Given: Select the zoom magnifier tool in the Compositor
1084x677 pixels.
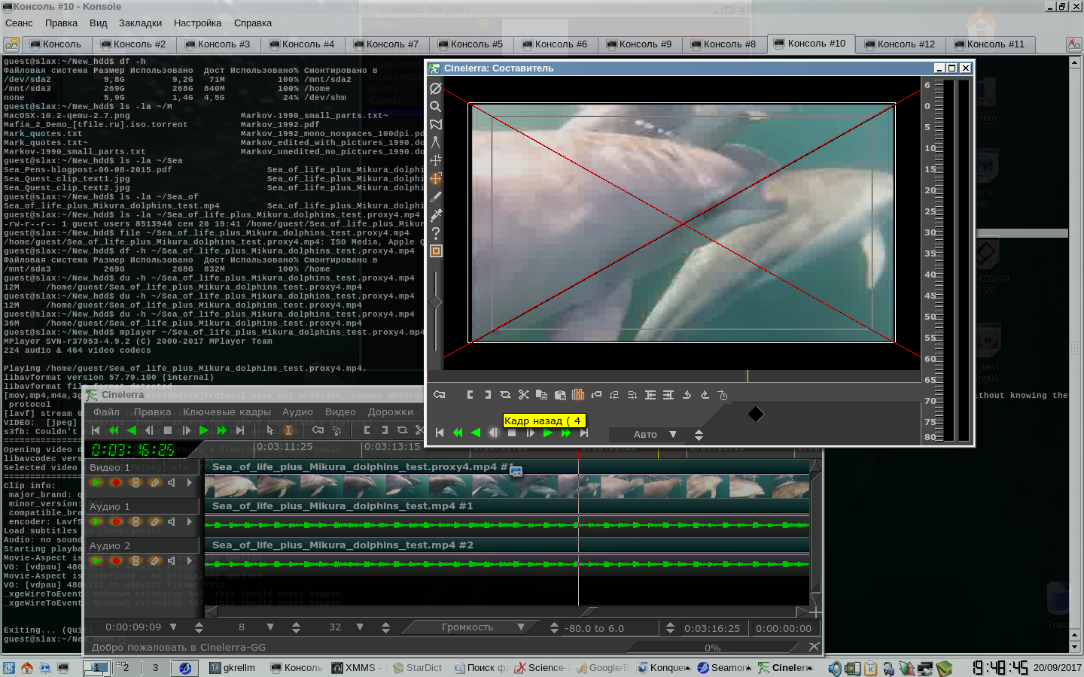Looking at the screenshot, I should click(x=435, y=106).
